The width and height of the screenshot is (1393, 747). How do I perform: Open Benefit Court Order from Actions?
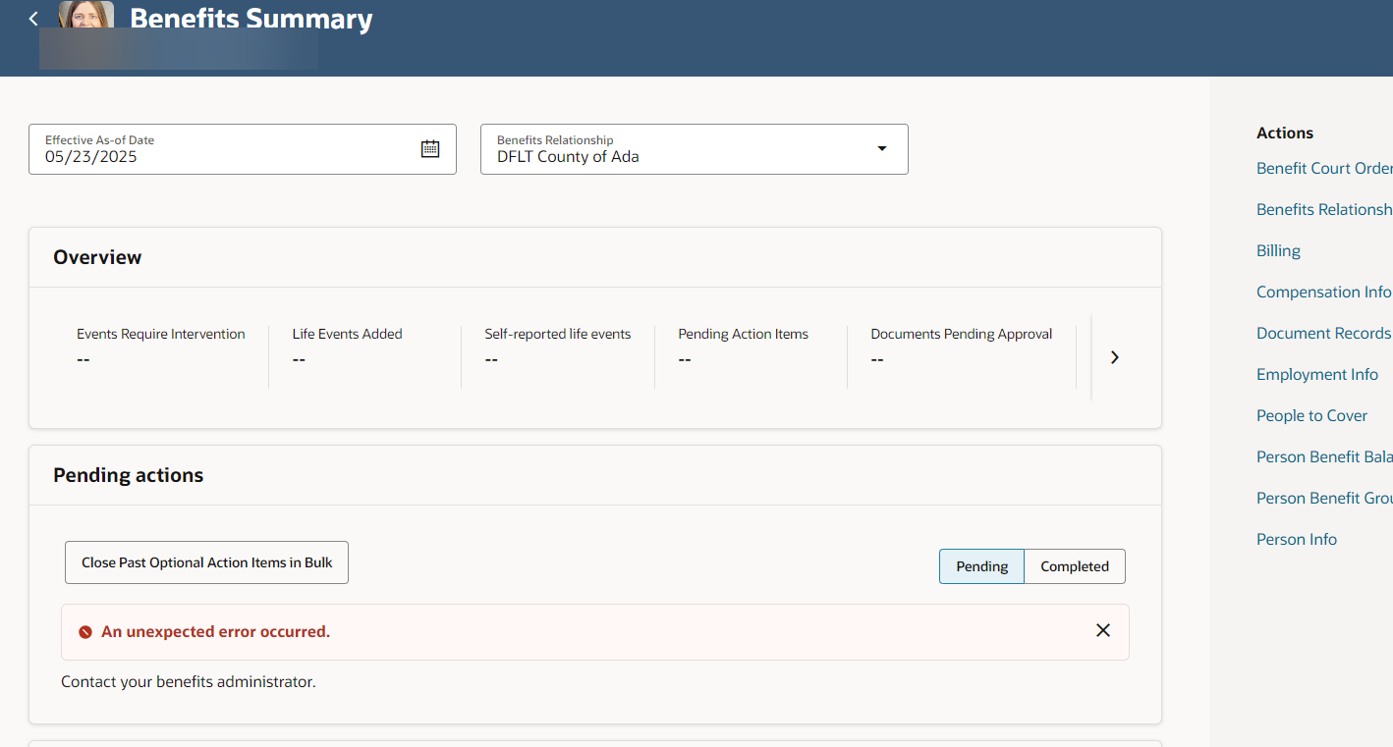click(1323, 168)
